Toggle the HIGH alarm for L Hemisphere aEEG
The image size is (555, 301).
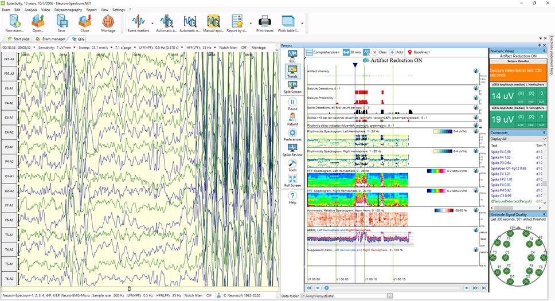point(531,96)
